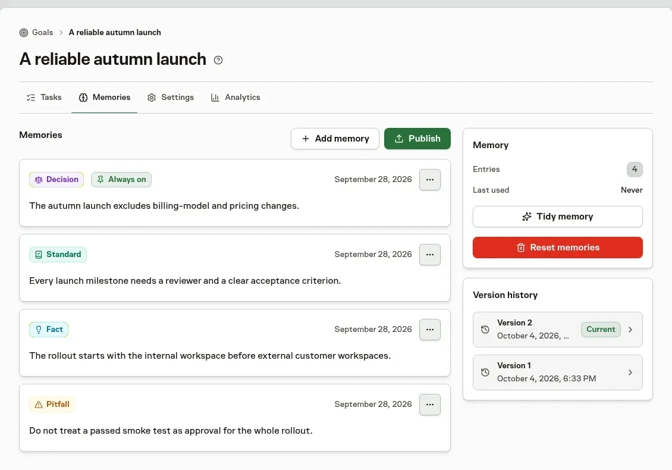
Task: Click the history icon on Version 2
Action: pyautogui.click(x=485, y=330)
